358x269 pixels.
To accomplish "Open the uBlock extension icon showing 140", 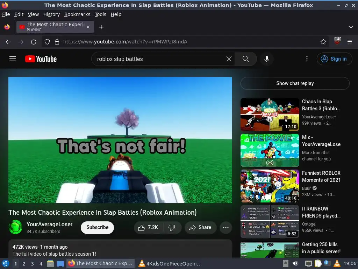I will pyautogui.click(x=337, y=41).
